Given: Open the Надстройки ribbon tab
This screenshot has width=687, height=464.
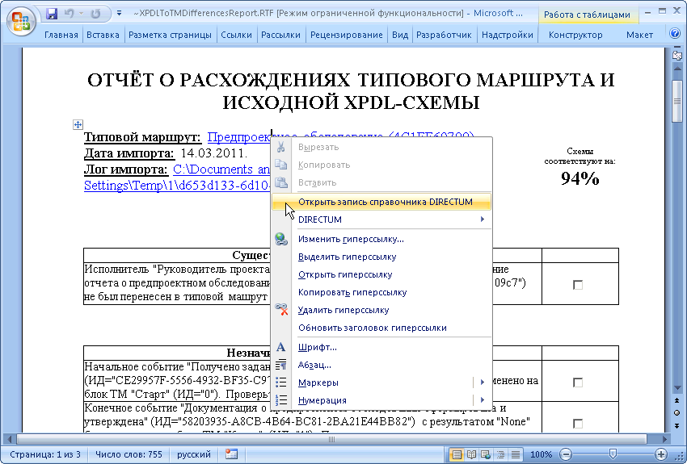Looking at the screenshot, I should (x=508, y=35).
